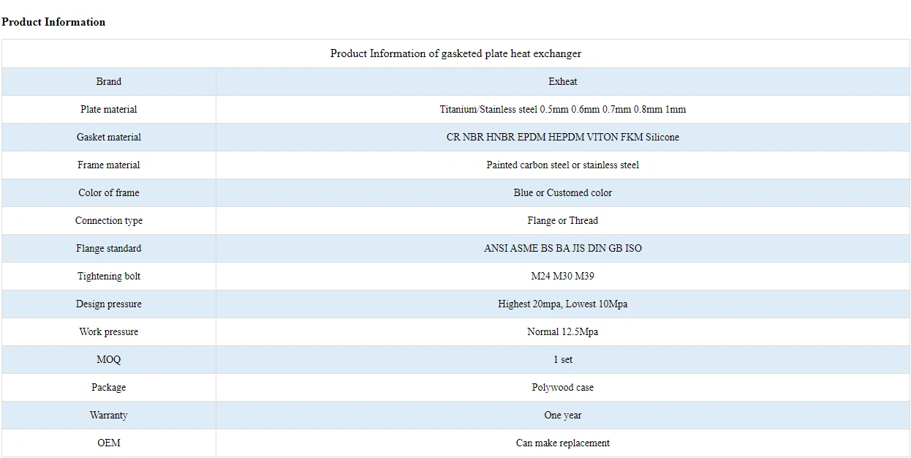
Task: Select the Polywood case package value
Action: pos(562,387)
